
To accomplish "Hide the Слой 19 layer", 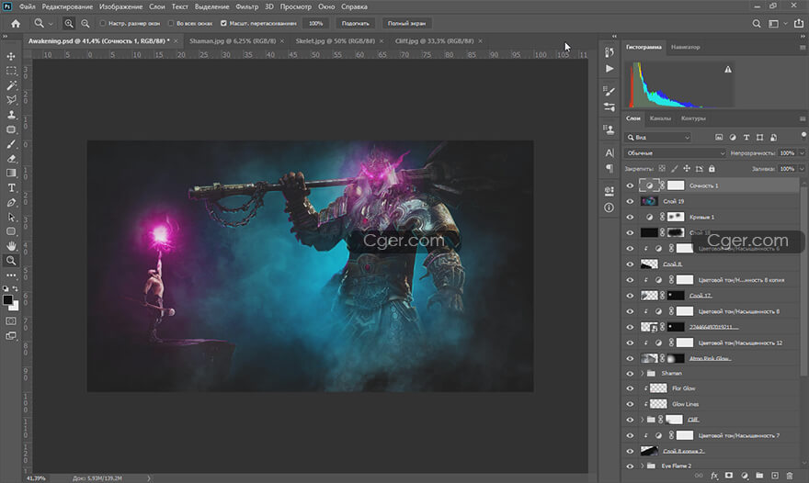I will (630, 201).
